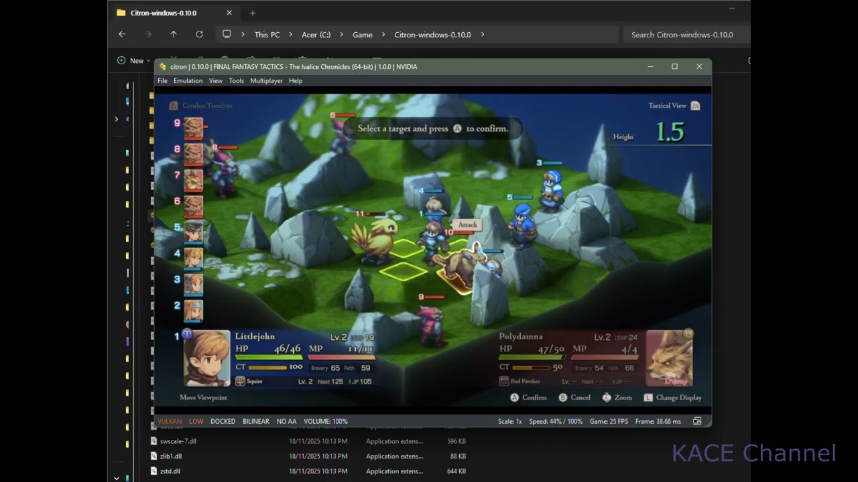858x482 pixels.
Task: Select 'Acer (C:)' in the breadcrumb
Action: pos(316,35)
